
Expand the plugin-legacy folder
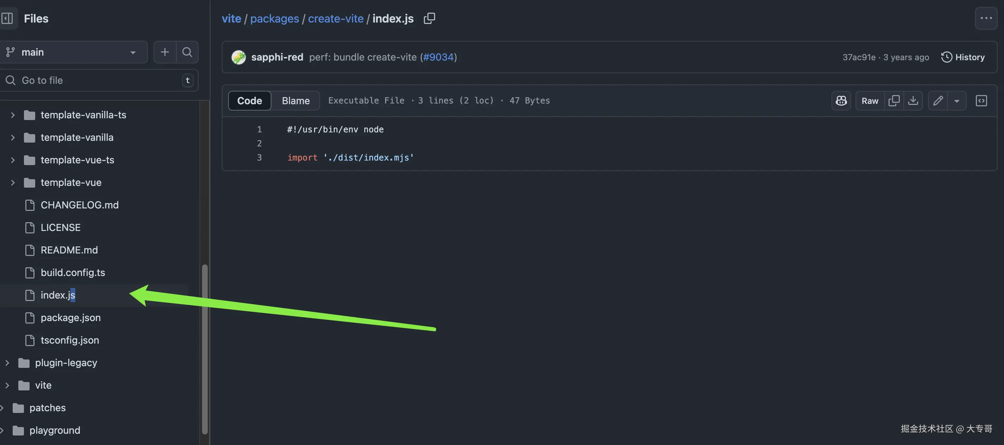point(7,363)
